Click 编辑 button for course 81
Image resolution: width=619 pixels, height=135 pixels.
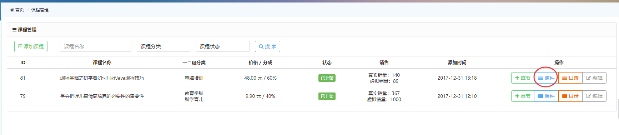[x=594, y=78]
